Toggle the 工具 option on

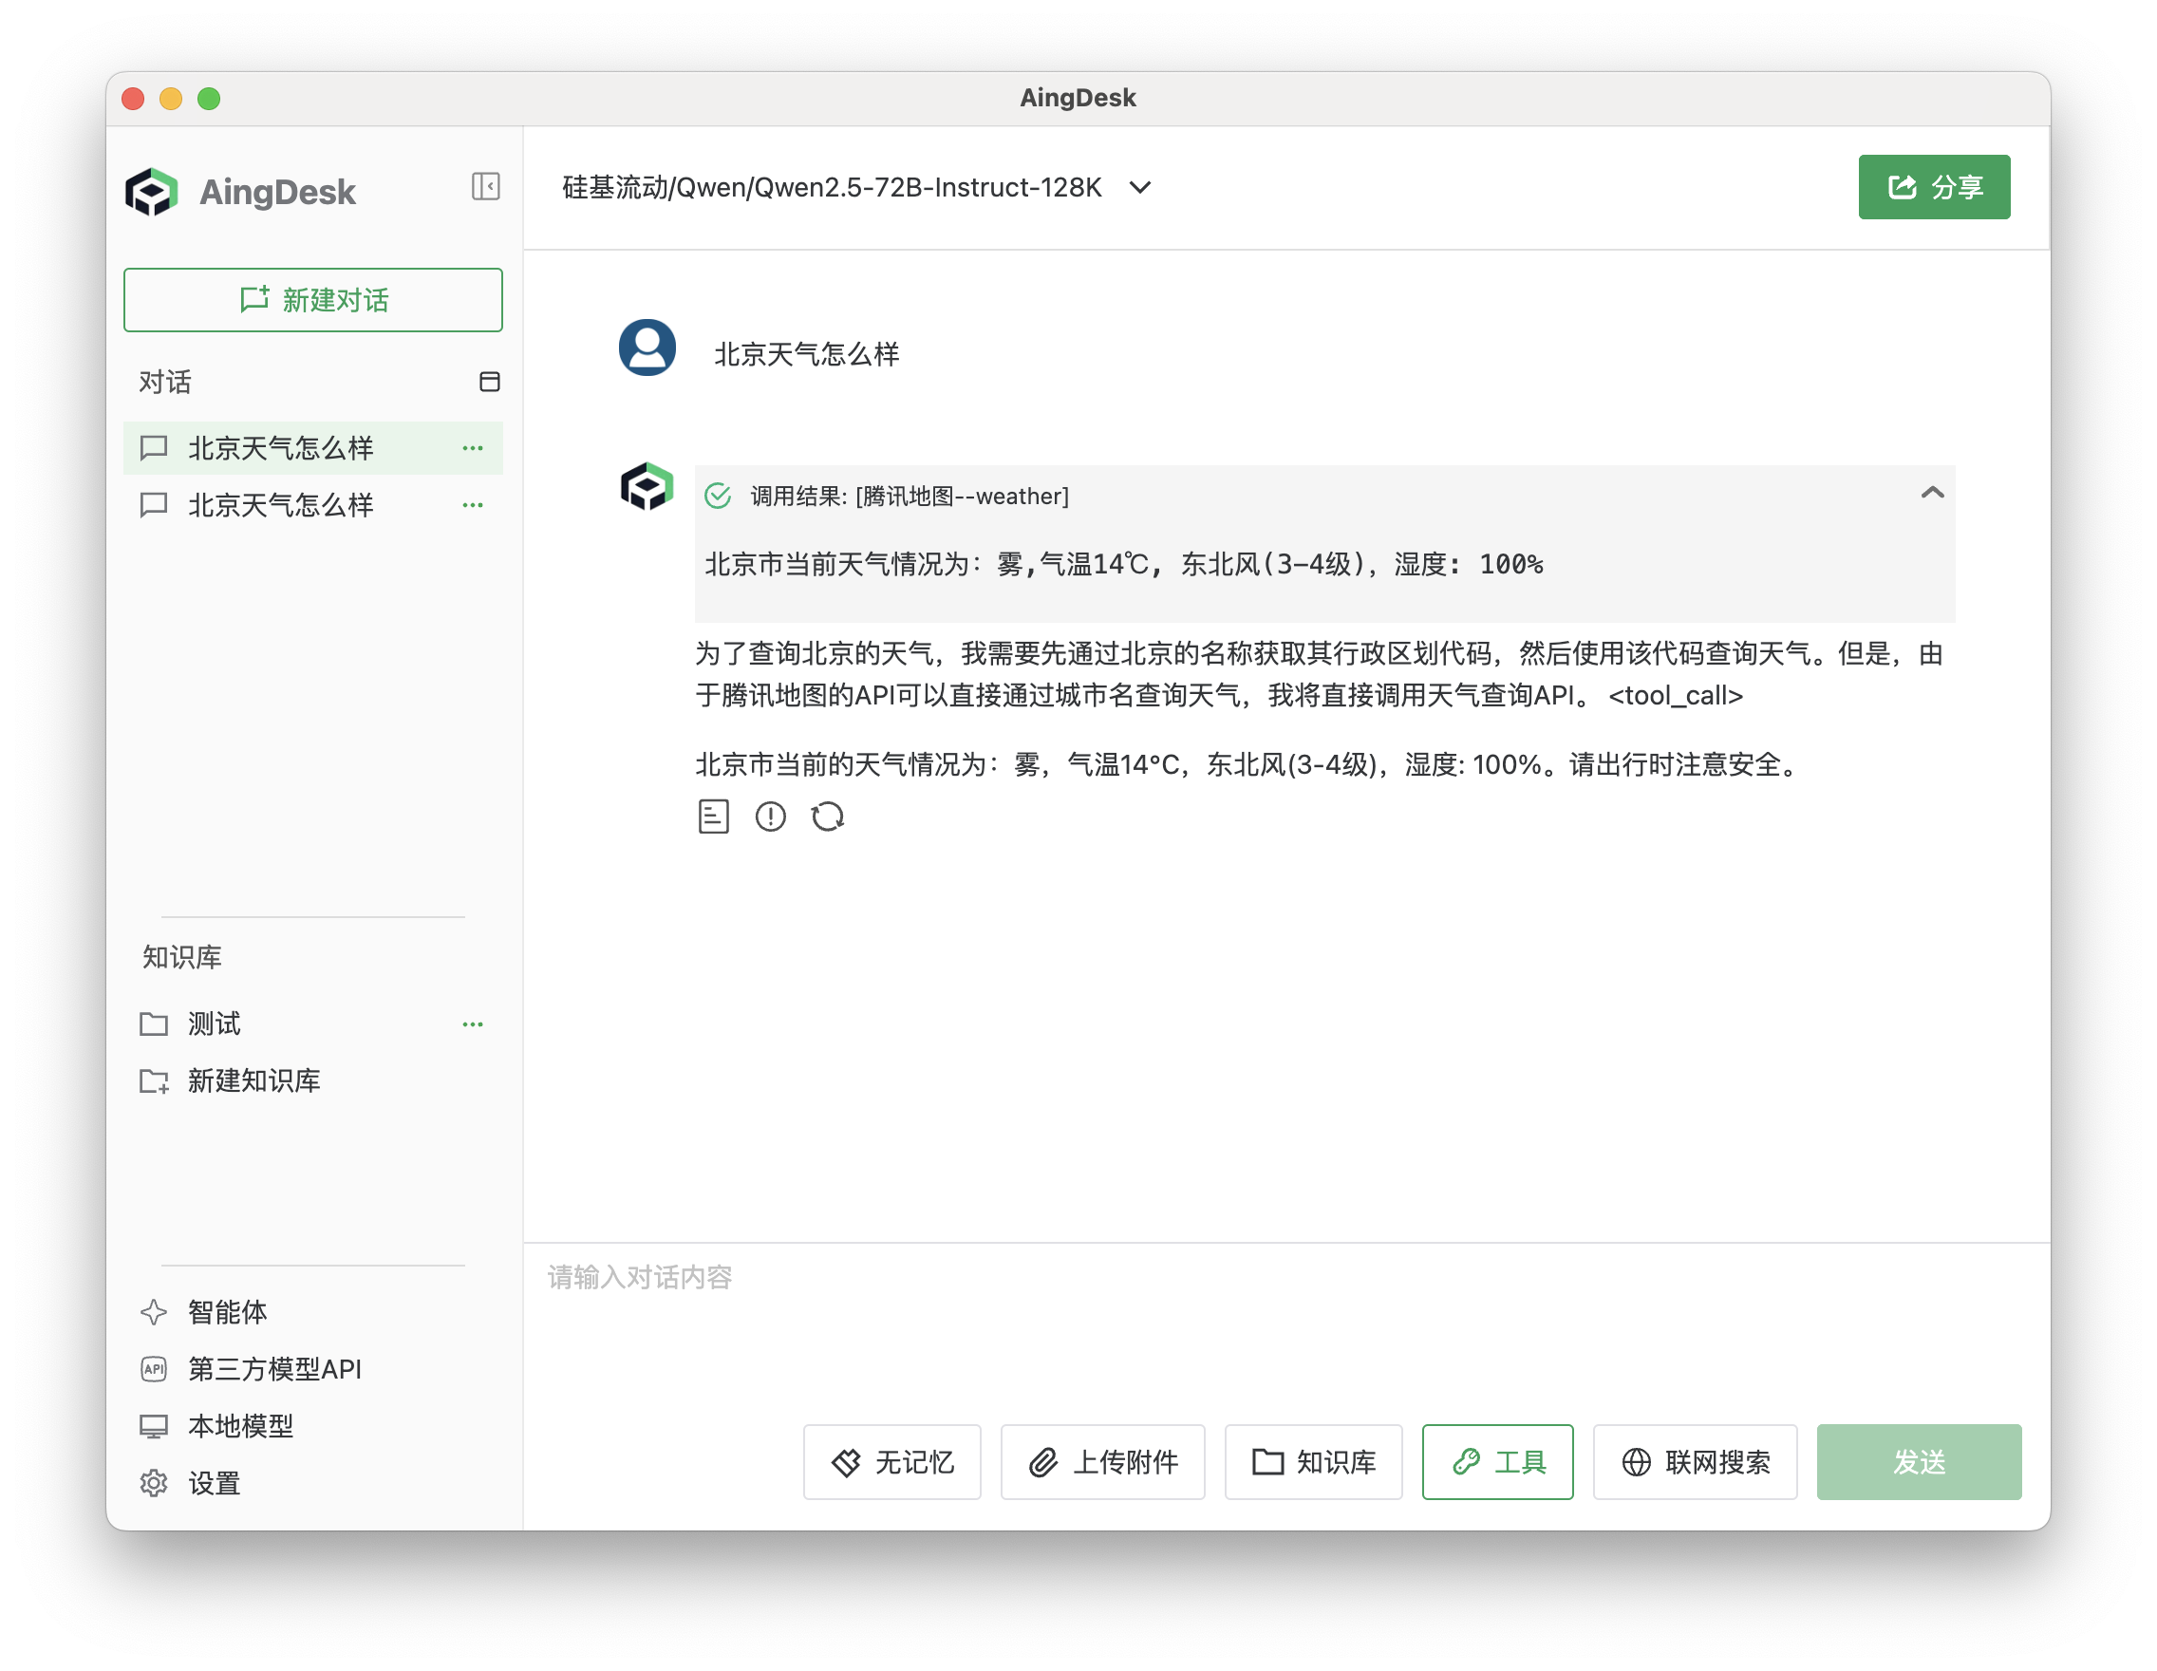[x=1497, y=1463]
